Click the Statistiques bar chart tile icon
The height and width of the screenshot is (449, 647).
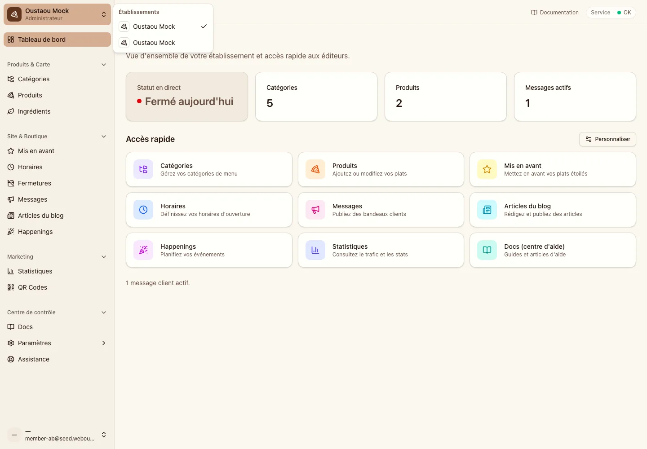click(x=315, y=250)
